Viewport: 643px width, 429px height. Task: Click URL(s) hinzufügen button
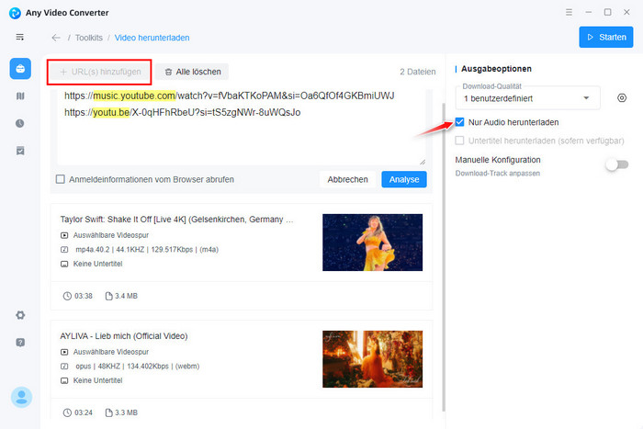pyautogui.click(x=99, y=72)
